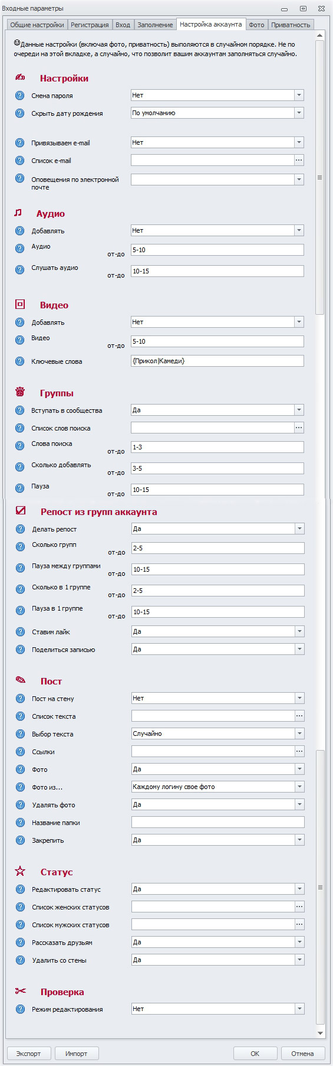Viewport: 333px width, 1066px height.
Task: Open Смена пароля dropdown
Action: tap(299, 95)
